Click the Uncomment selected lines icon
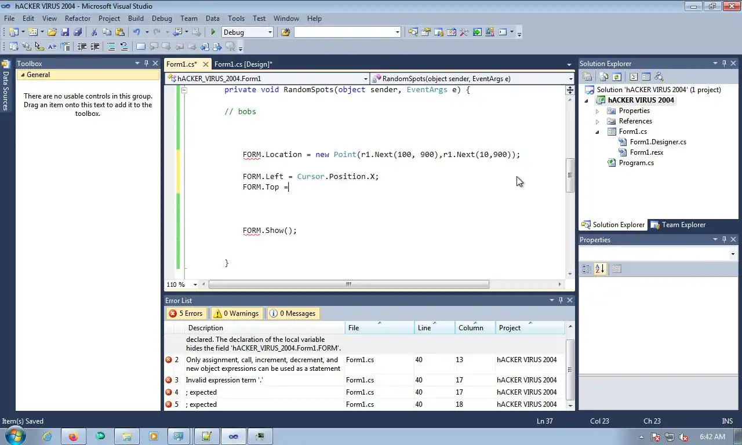The width and height of the screenshot is (742, 445). [x=124, y=46]
